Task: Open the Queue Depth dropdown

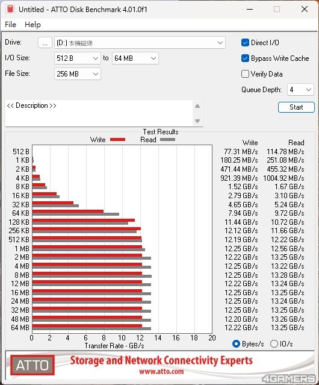Action: pos(300,90)
